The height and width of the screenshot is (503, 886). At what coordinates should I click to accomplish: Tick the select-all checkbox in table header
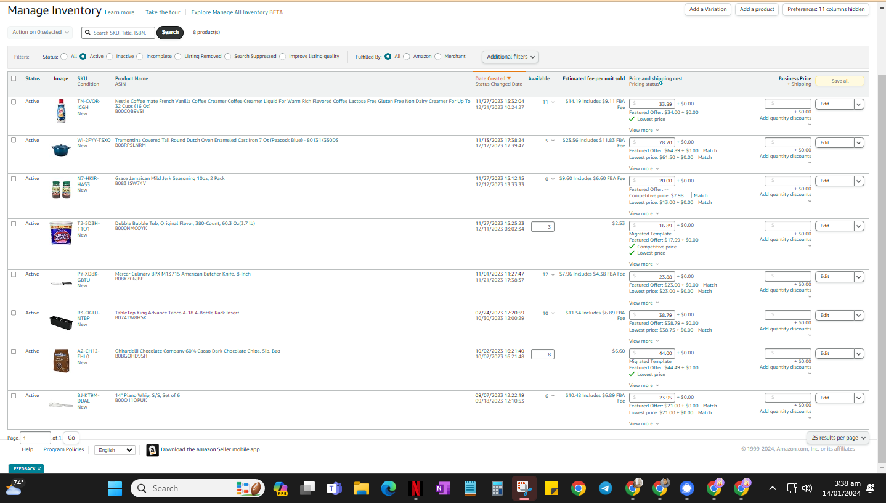point(14,78)
